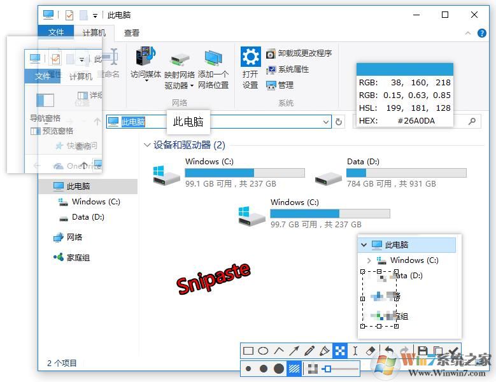Select the rectangle drawing tool
This screenshot has height=382, width=496.
249,351
